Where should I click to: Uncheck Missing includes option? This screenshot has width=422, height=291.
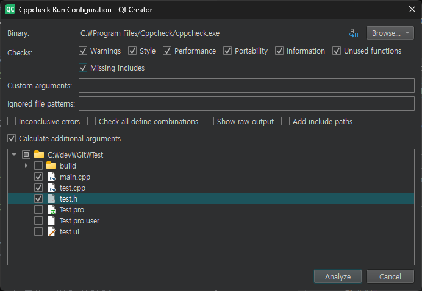pos(83,68)
